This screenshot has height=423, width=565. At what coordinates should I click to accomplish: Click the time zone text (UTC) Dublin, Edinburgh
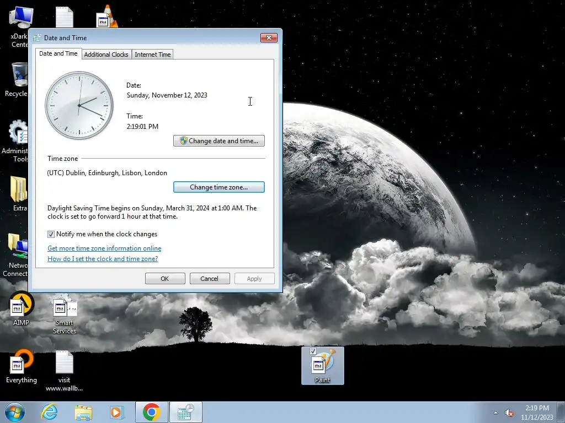point(107,173)
